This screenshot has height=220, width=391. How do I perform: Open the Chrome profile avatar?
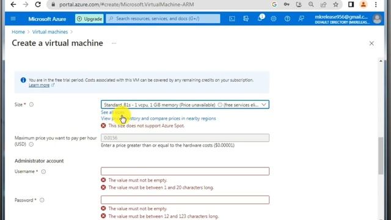click(364, 4)
